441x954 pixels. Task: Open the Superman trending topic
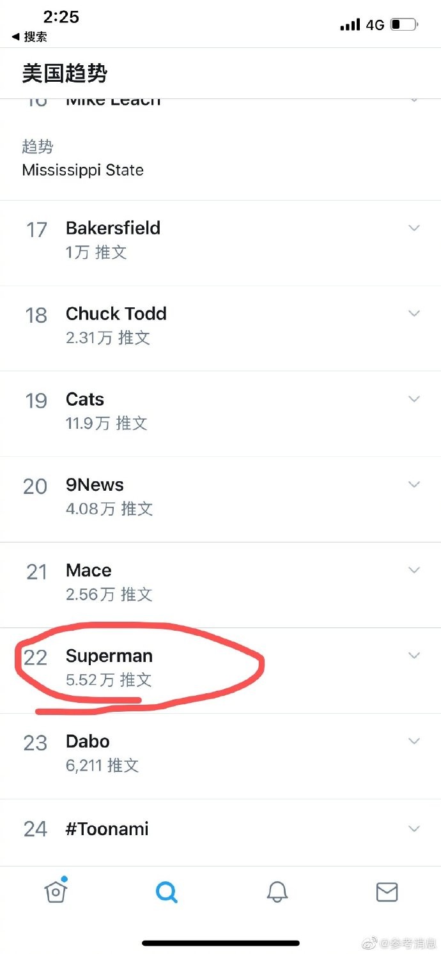click(109, 656)
